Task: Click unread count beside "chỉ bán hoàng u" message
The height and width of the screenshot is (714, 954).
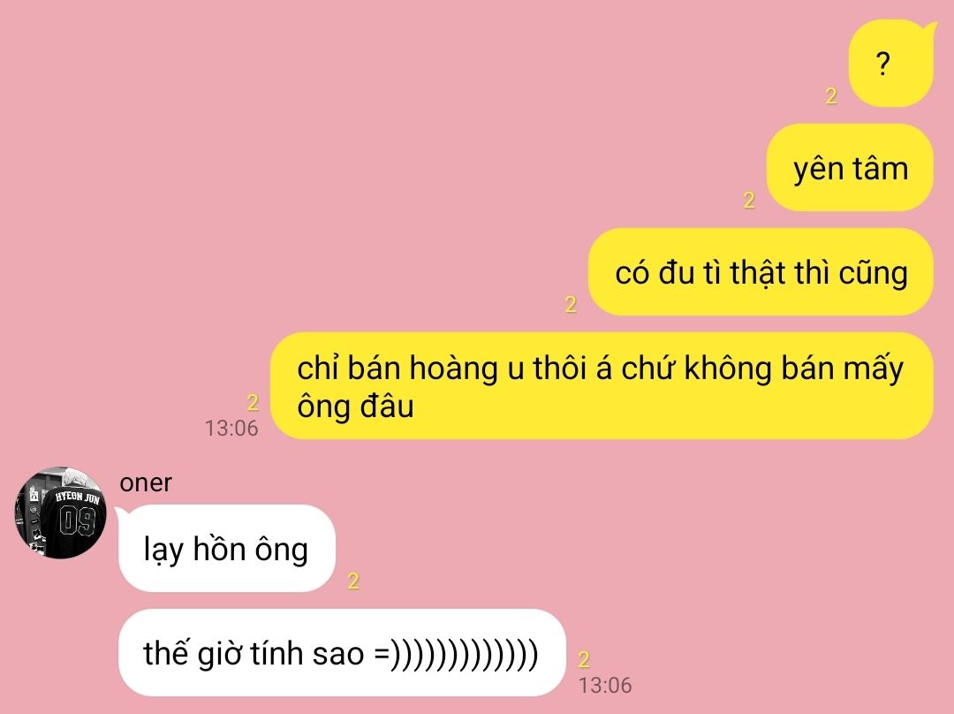Action: (x=253, y=402)
